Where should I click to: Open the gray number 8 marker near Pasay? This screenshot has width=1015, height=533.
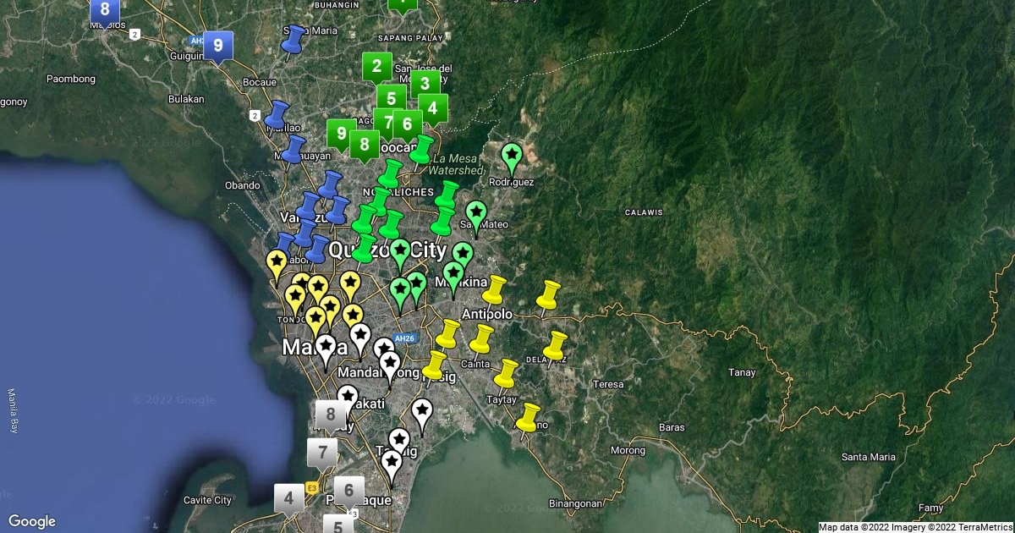click(331, 415)
